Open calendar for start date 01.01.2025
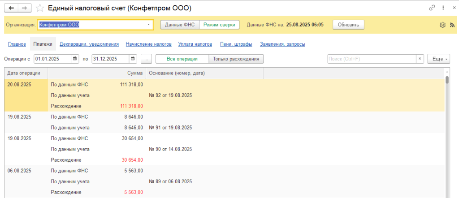The image size is (459, 198). coord(75,59)
